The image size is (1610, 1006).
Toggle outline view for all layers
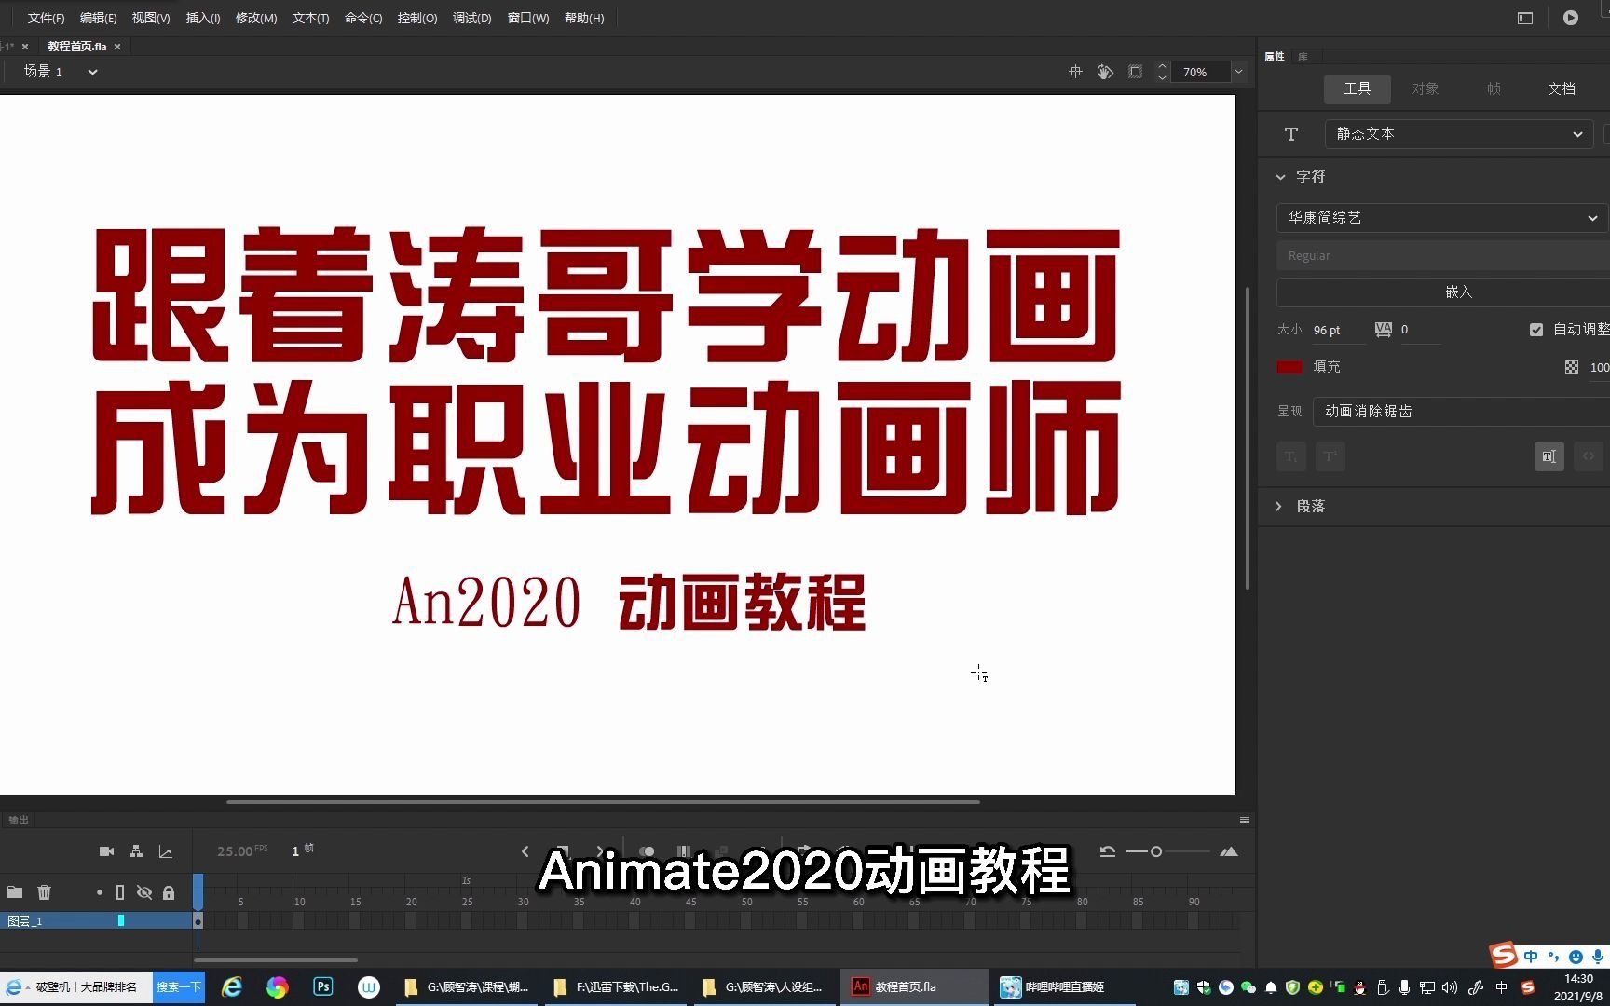click(120, 892)
